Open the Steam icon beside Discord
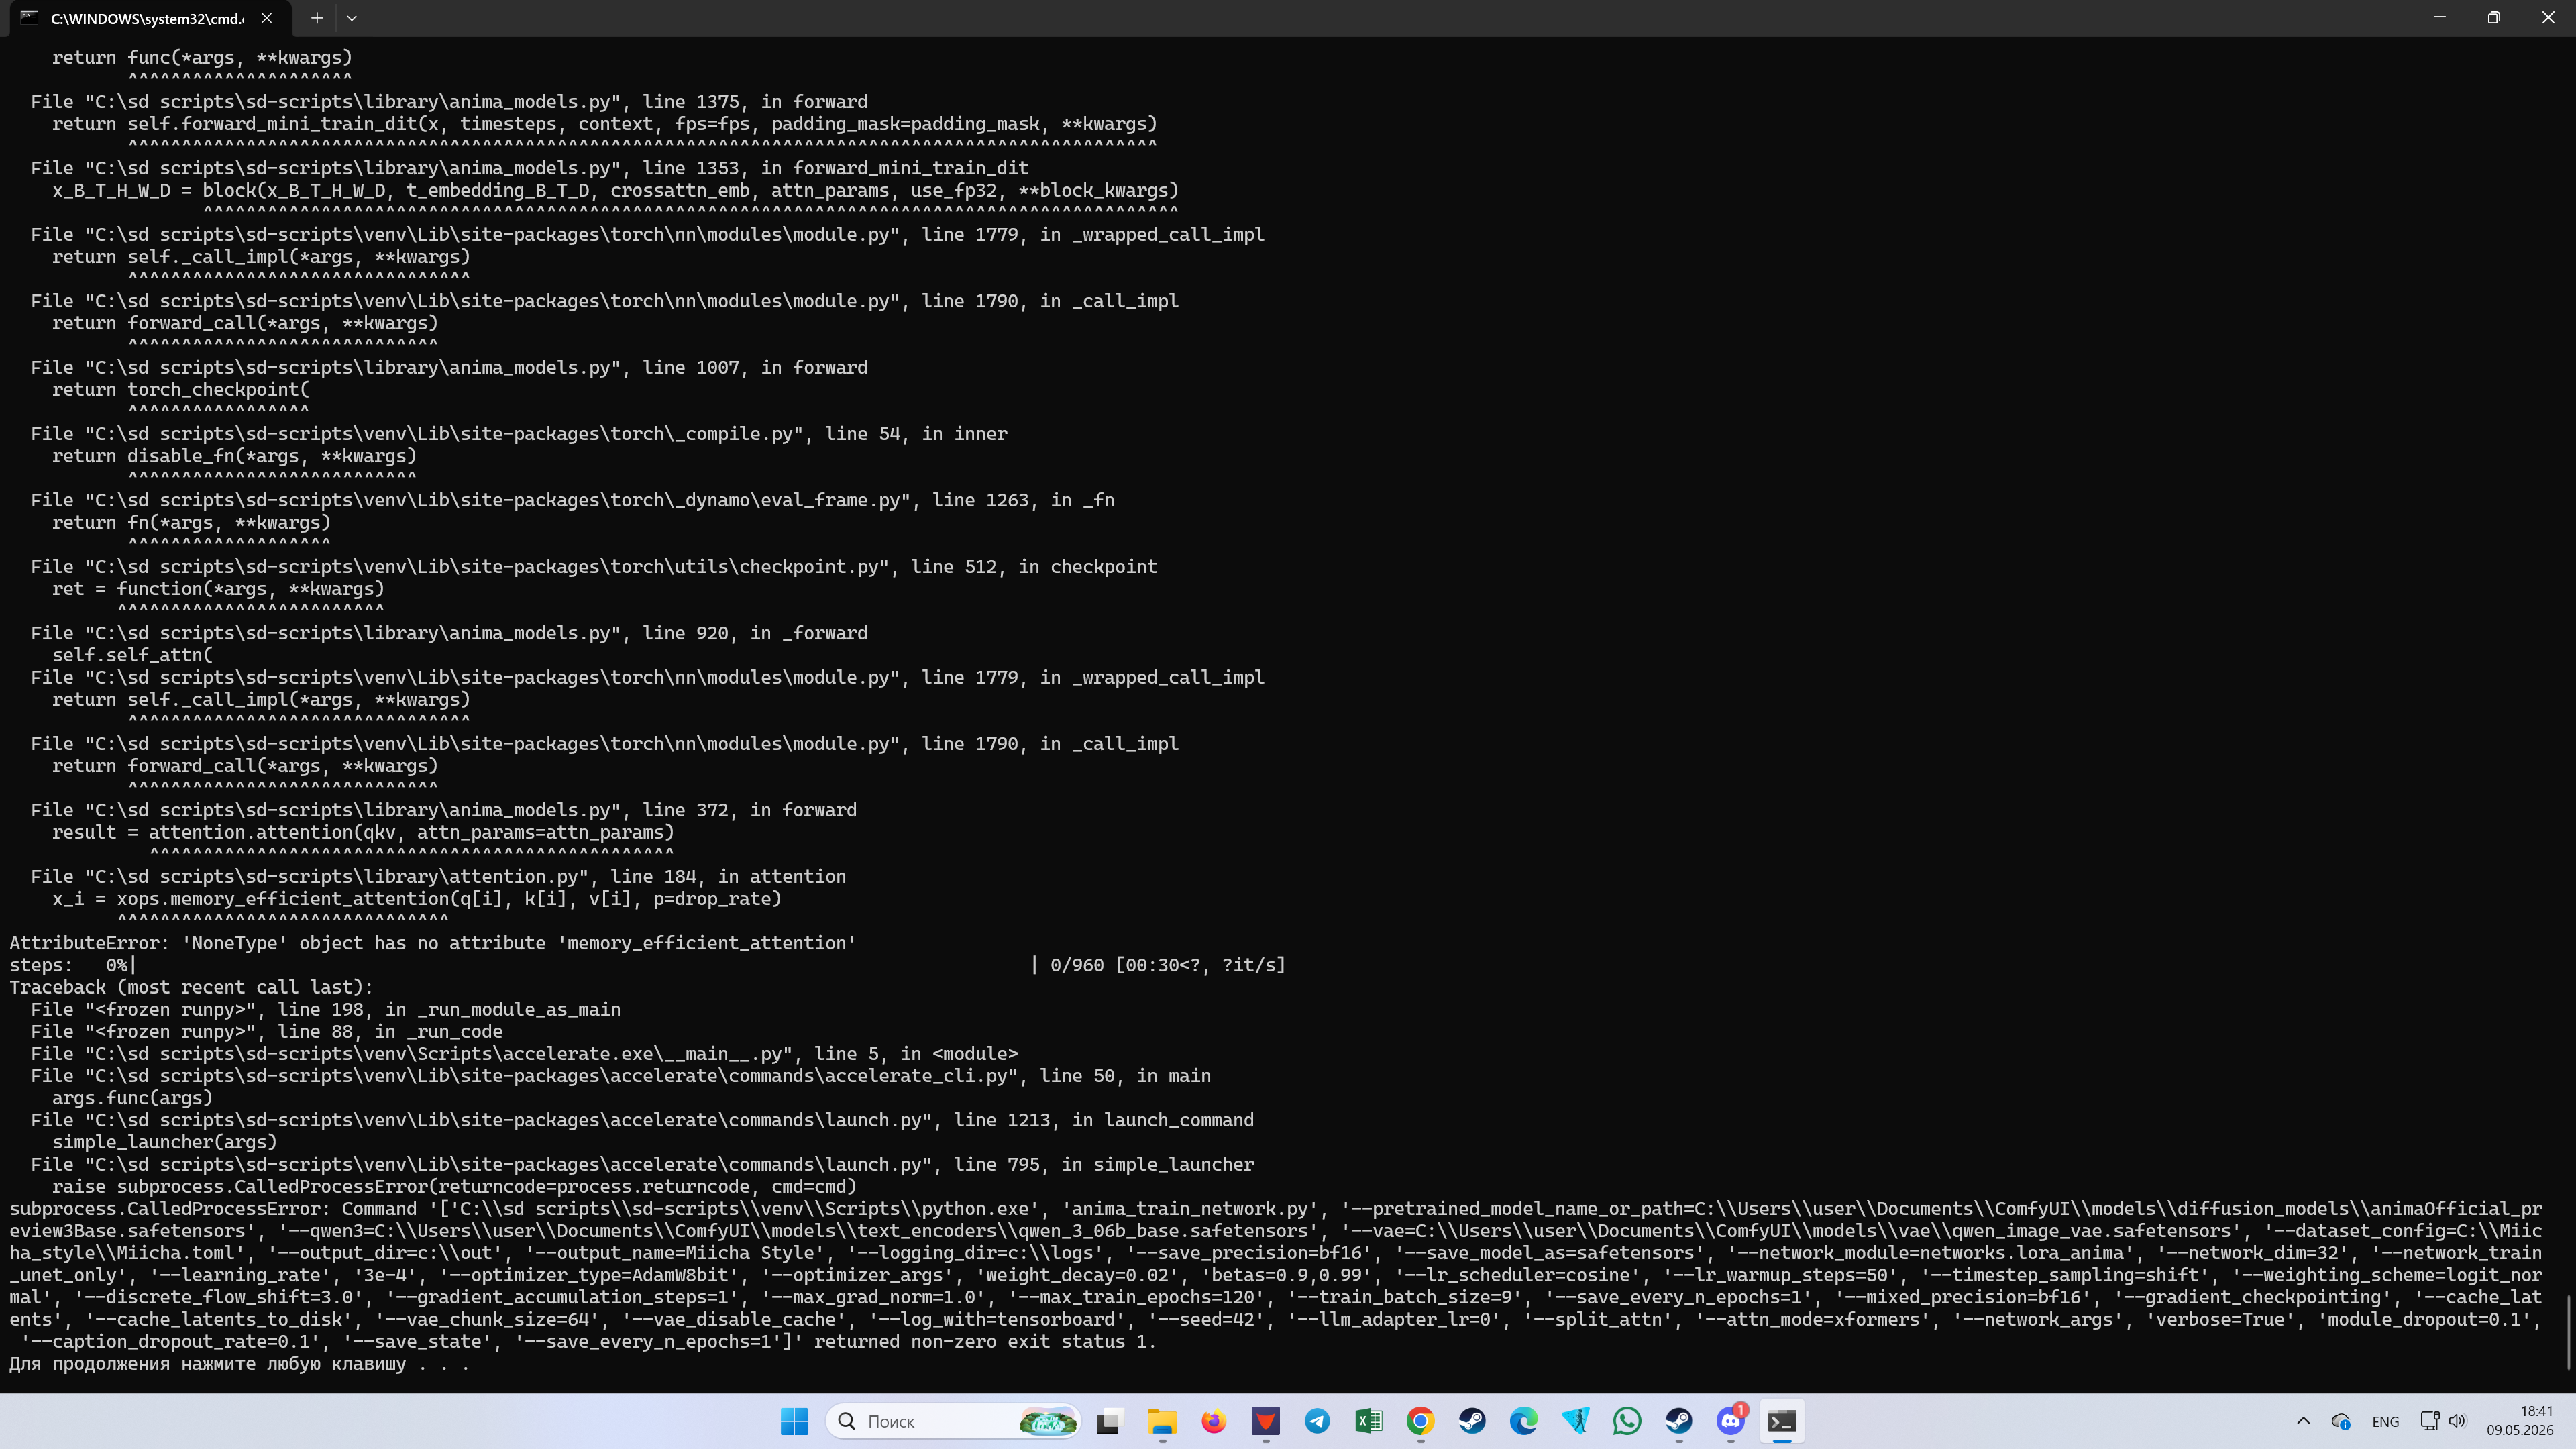2576x1449 pixels. [x=1679, y=1421]
